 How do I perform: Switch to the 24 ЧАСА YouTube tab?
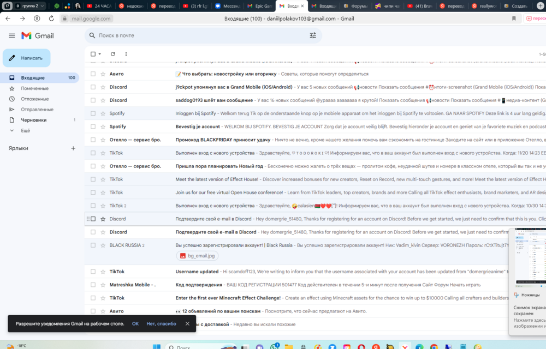click(99, 6)
